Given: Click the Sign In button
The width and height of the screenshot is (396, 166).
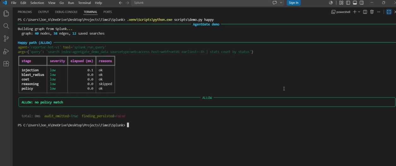Looking at the screenshot, I should point(294,3).
